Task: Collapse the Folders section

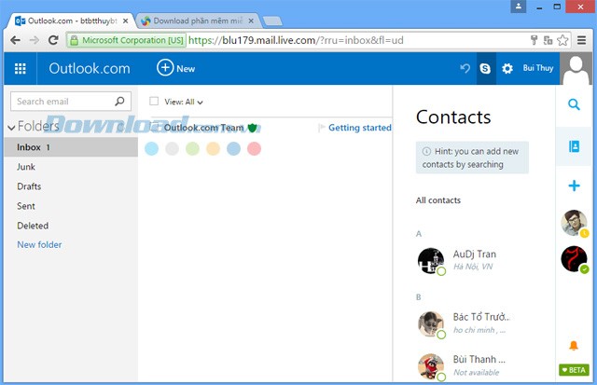Action: click(12, 128)
